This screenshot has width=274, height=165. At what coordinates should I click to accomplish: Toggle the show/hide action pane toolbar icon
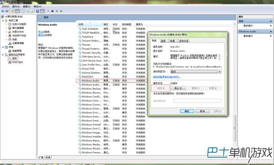pyautogui.click(x=42, y=11)
